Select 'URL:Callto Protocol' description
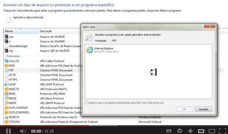This screenshot has width=228, height=134. pos(52,61)
